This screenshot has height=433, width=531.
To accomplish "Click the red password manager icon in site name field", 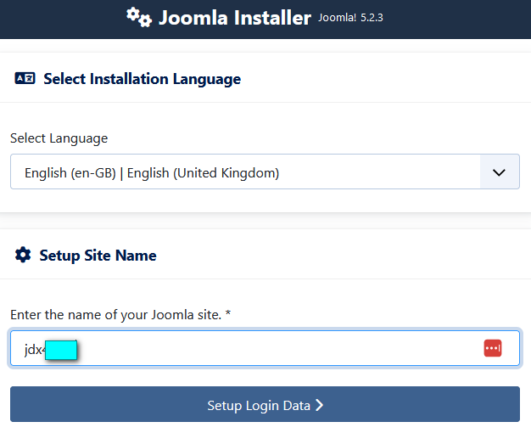I will point(493,348).
